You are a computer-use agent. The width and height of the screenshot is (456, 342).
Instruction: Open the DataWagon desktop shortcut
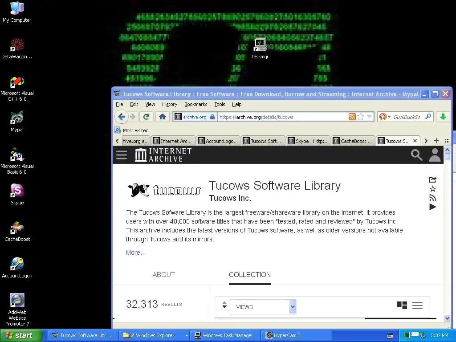pyautogui.click(x=17, y=49)
